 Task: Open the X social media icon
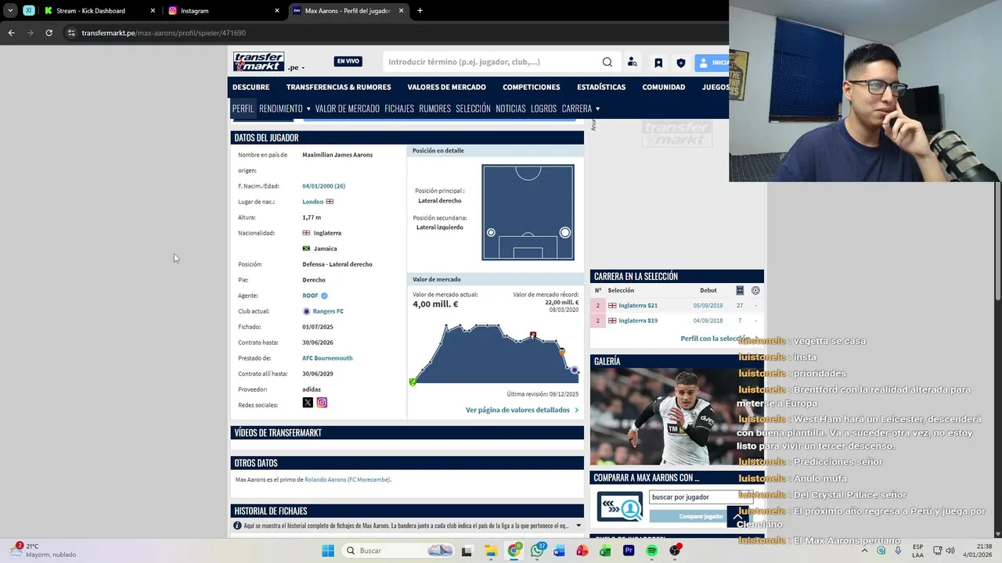tap(308, 403)
